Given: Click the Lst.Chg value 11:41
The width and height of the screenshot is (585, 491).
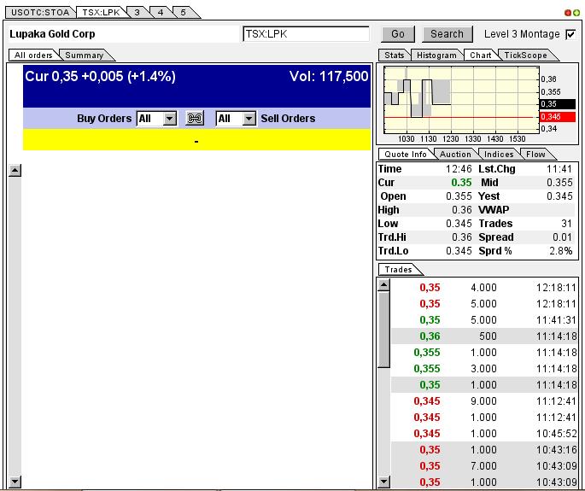Looking at the screenshot, I should click(x=559, y=169).
